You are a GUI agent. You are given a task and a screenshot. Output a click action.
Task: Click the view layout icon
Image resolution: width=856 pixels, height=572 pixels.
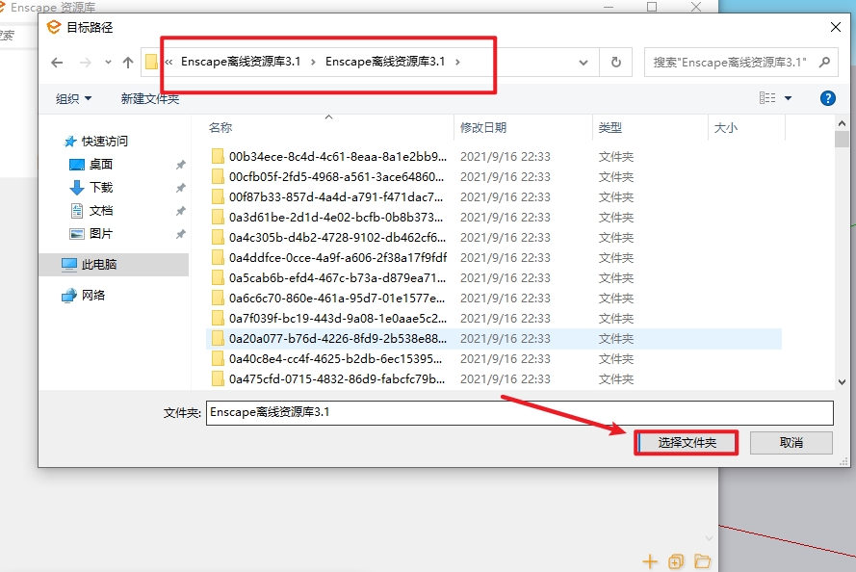click(767, 98)
